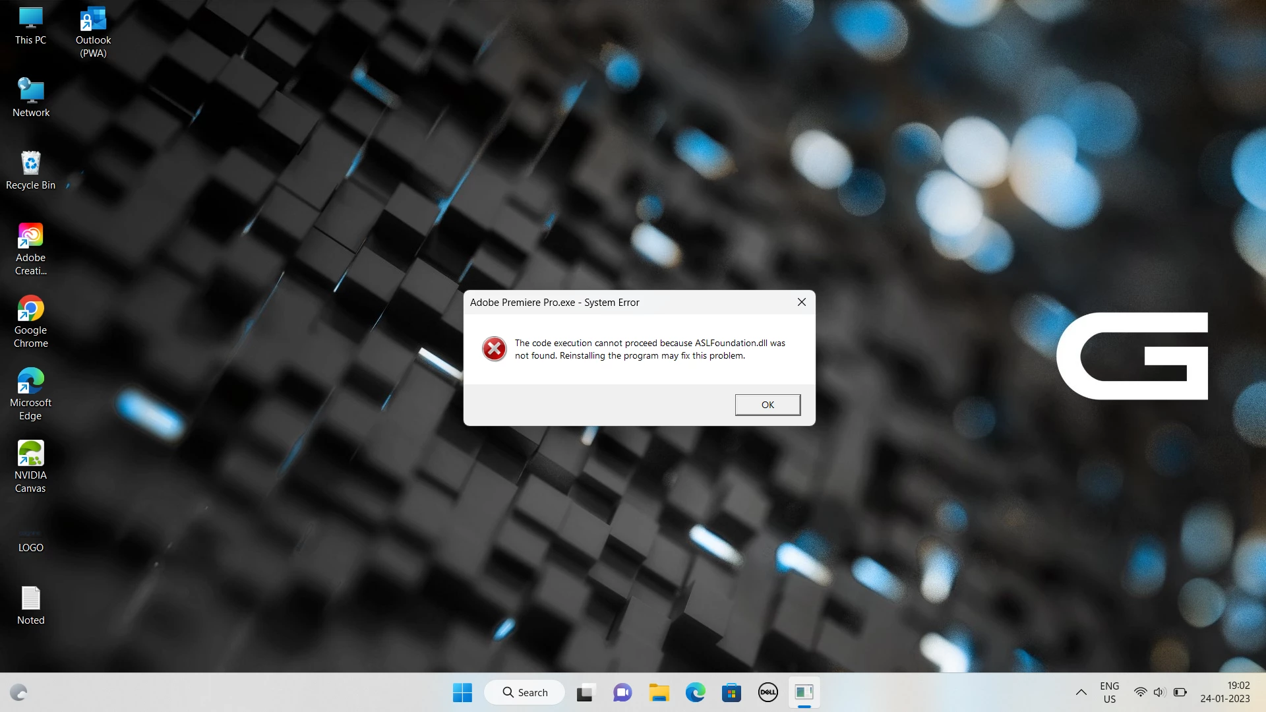Open the Dell app in the taskbar

pyautogui.click(x=768, y=692)
